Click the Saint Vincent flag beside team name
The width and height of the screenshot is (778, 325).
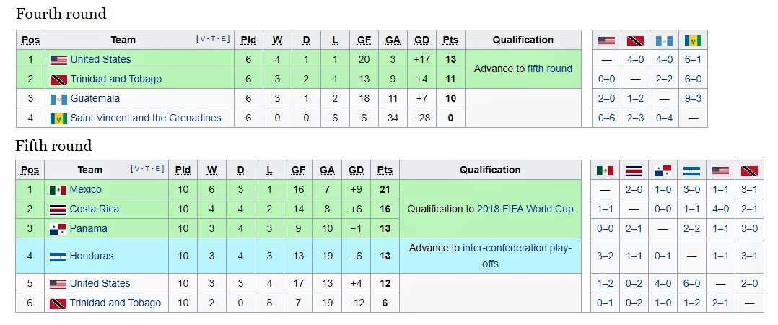pyautogui.click(x=58, y=118)
